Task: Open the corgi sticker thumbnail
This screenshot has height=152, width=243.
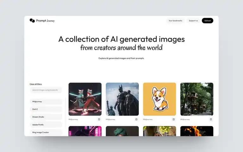Action: [x=159, y=99]
